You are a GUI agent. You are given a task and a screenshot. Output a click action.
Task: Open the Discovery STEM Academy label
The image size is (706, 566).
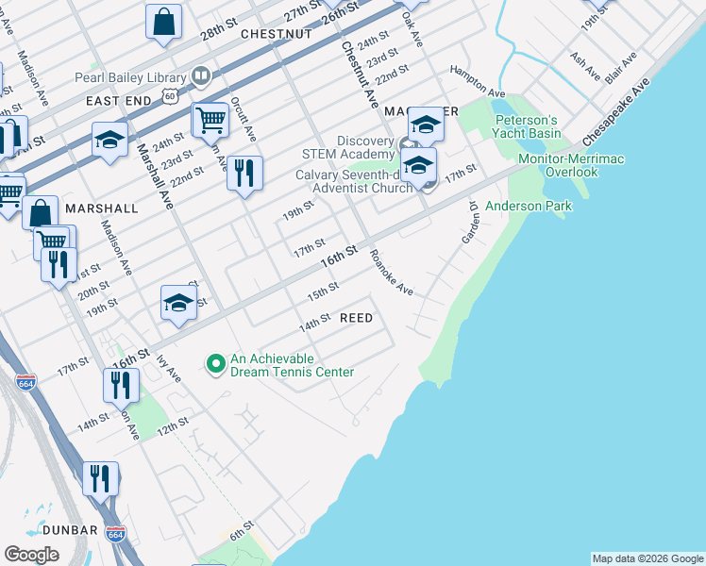coord(348,147)
